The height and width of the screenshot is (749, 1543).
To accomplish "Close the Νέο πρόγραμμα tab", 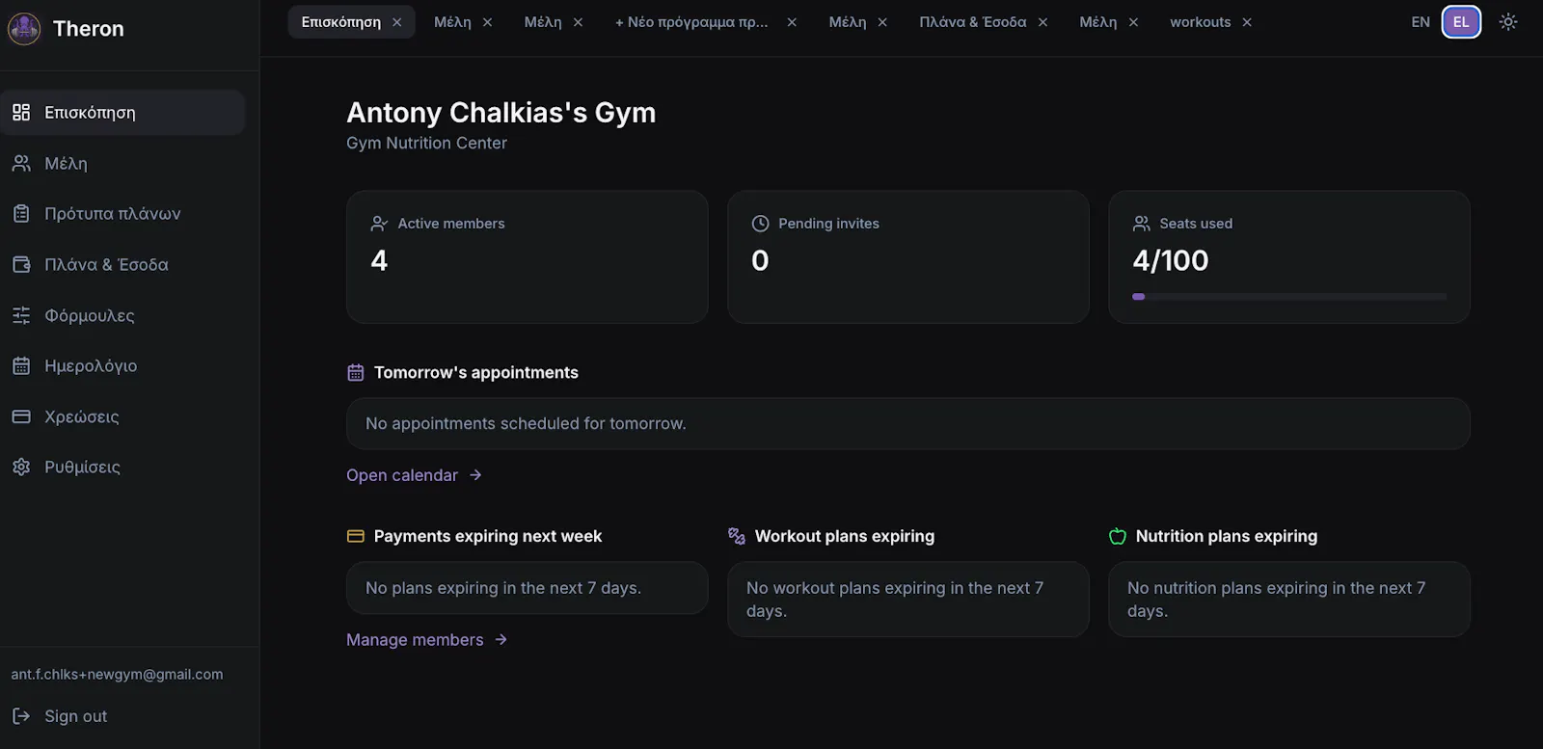I will point(792,22).
